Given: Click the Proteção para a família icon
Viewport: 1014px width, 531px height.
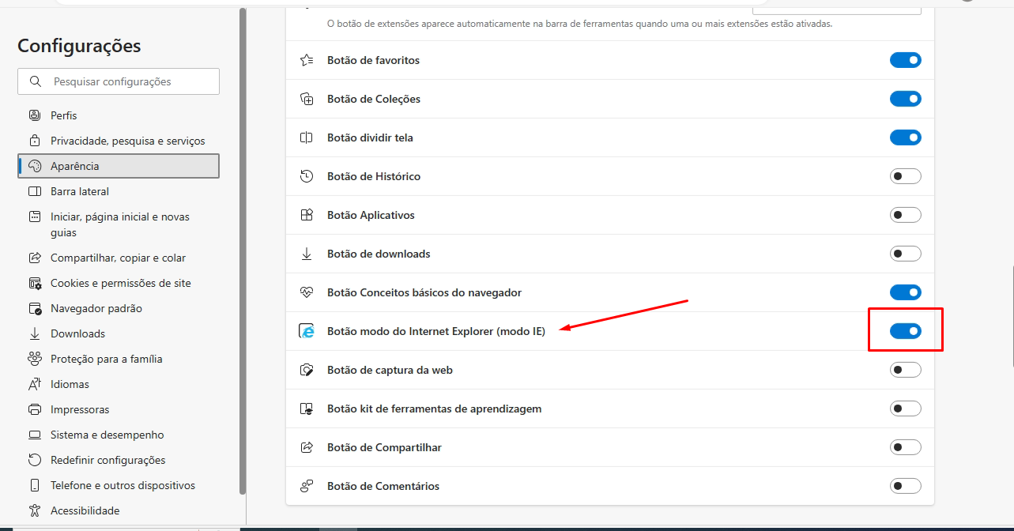Looking at the screenshot, I should [35, 359].
